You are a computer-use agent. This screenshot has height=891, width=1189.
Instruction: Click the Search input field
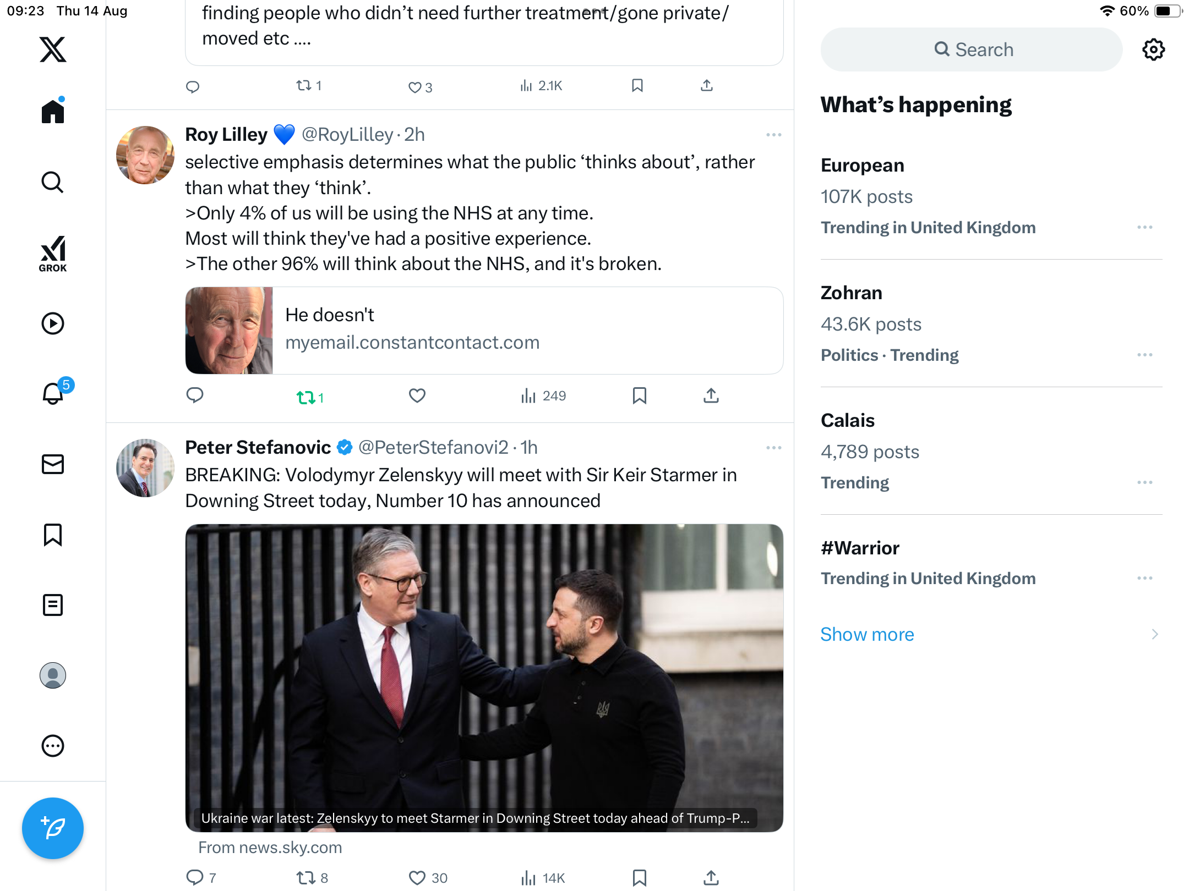972,50
